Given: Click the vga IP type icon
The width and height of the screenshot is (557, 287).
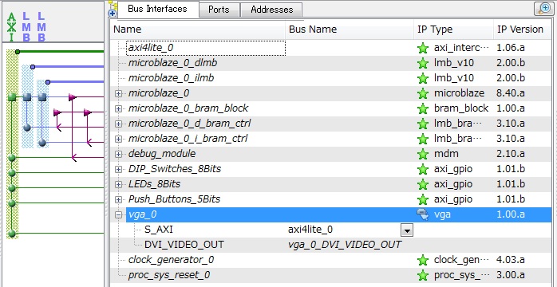Looking at the screenshot, I should pyautogui.click(x=423, y=214).
